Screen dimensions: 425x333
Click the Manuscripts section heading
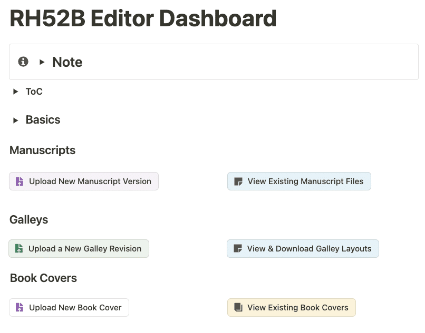43,150
